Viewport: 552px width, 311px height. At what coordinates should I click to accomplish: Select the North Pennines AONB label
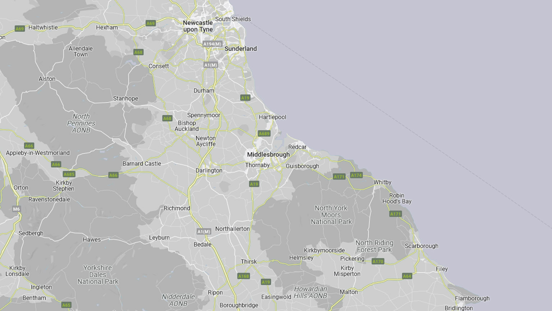pos(81,123)
